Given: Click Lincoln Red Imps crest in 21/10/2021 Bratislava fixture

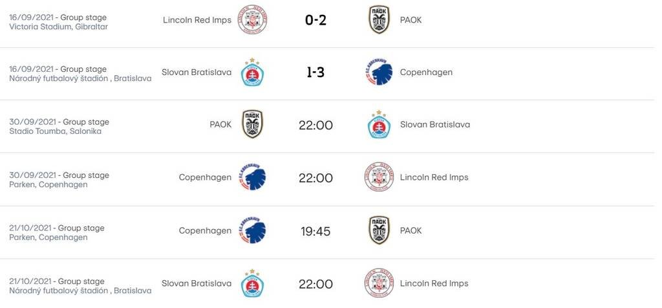Looking at the screenshot, I should (x=379, y=283).
